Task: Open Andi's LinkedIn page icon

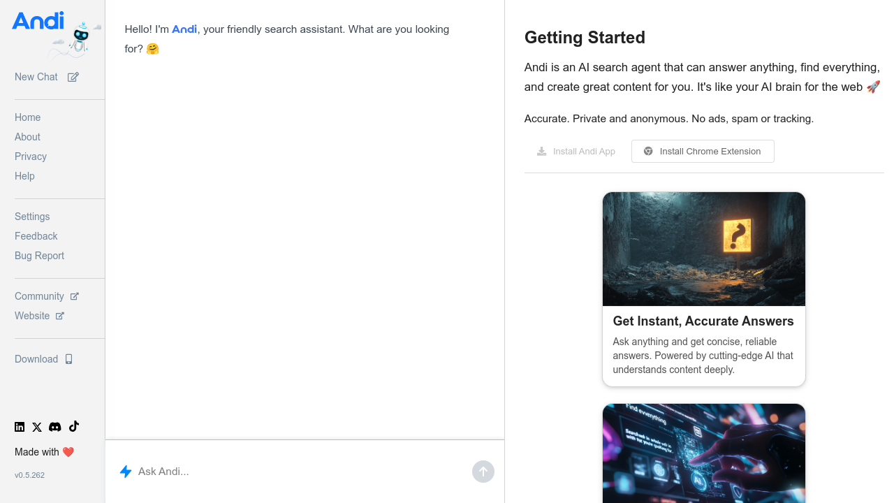Action: 20,427
